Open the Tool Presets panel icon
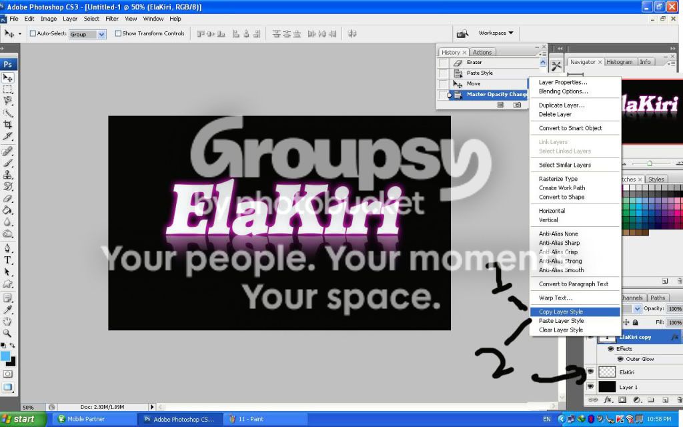The image size is (683, 427). tap(556, 66)
